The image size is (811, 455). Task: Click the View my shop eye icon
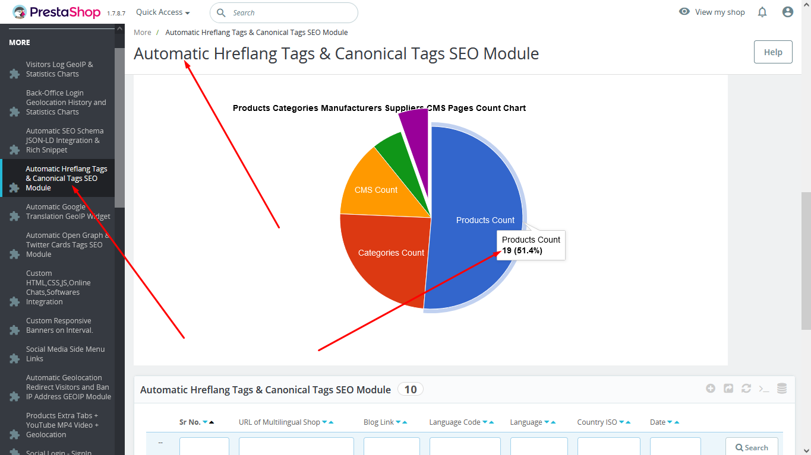[x=684, y=12]
